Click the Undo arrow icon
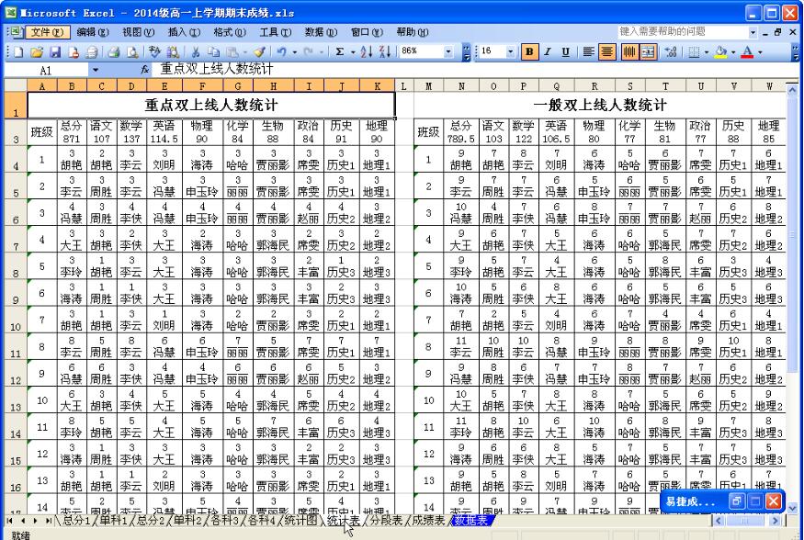Screen dimensions: 804x540 pyautogui.click(x=281, y=51)
